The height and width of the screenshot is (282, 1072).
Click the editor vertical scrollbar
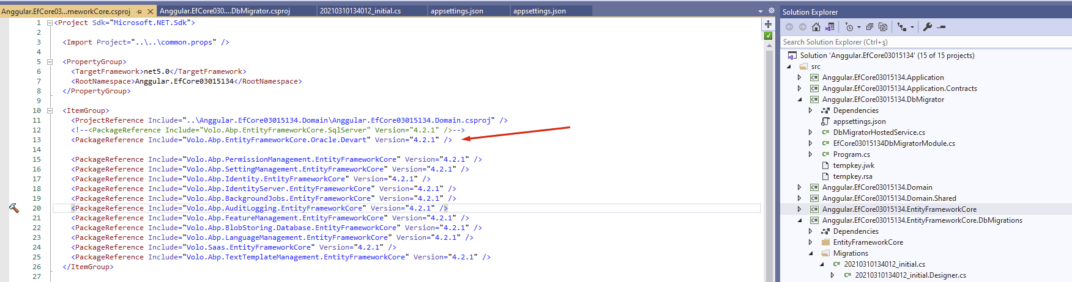click(769, 153)
